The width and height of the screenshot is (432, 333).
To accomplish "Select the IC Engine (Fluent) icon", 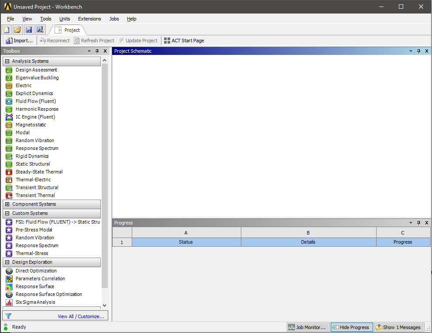I will click(9, 117).
